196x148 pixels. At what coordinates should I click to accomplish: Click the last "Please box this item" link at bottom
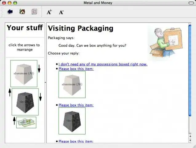click(76, 141)
